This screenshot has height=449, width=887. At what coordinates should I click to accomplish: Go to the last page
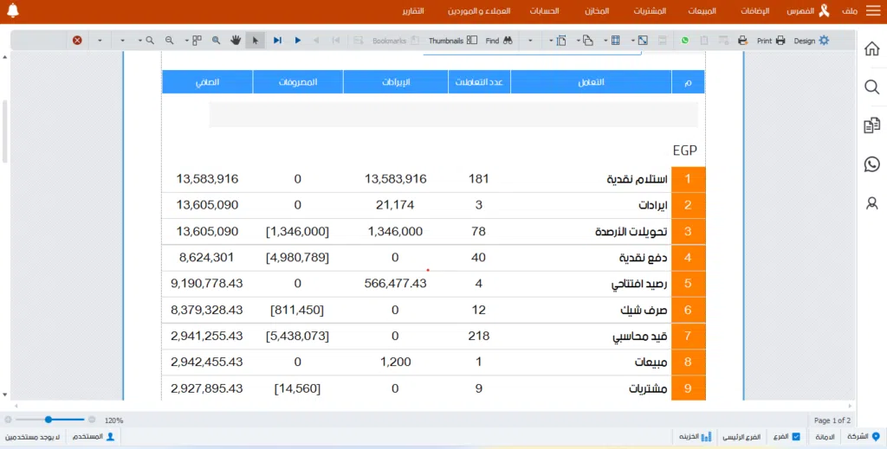[x=277, y=41]
